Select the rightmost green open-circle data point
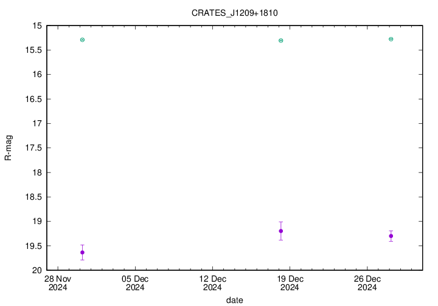 coord(391,39)
